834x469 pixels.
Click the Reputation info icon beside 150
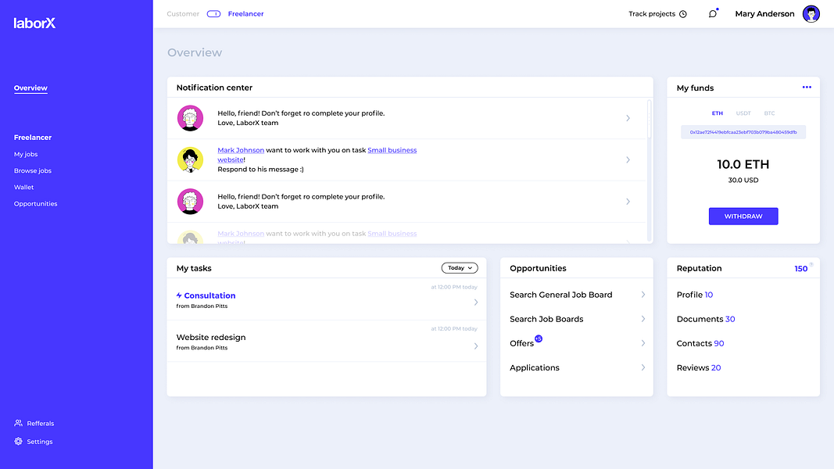point(811,264)
